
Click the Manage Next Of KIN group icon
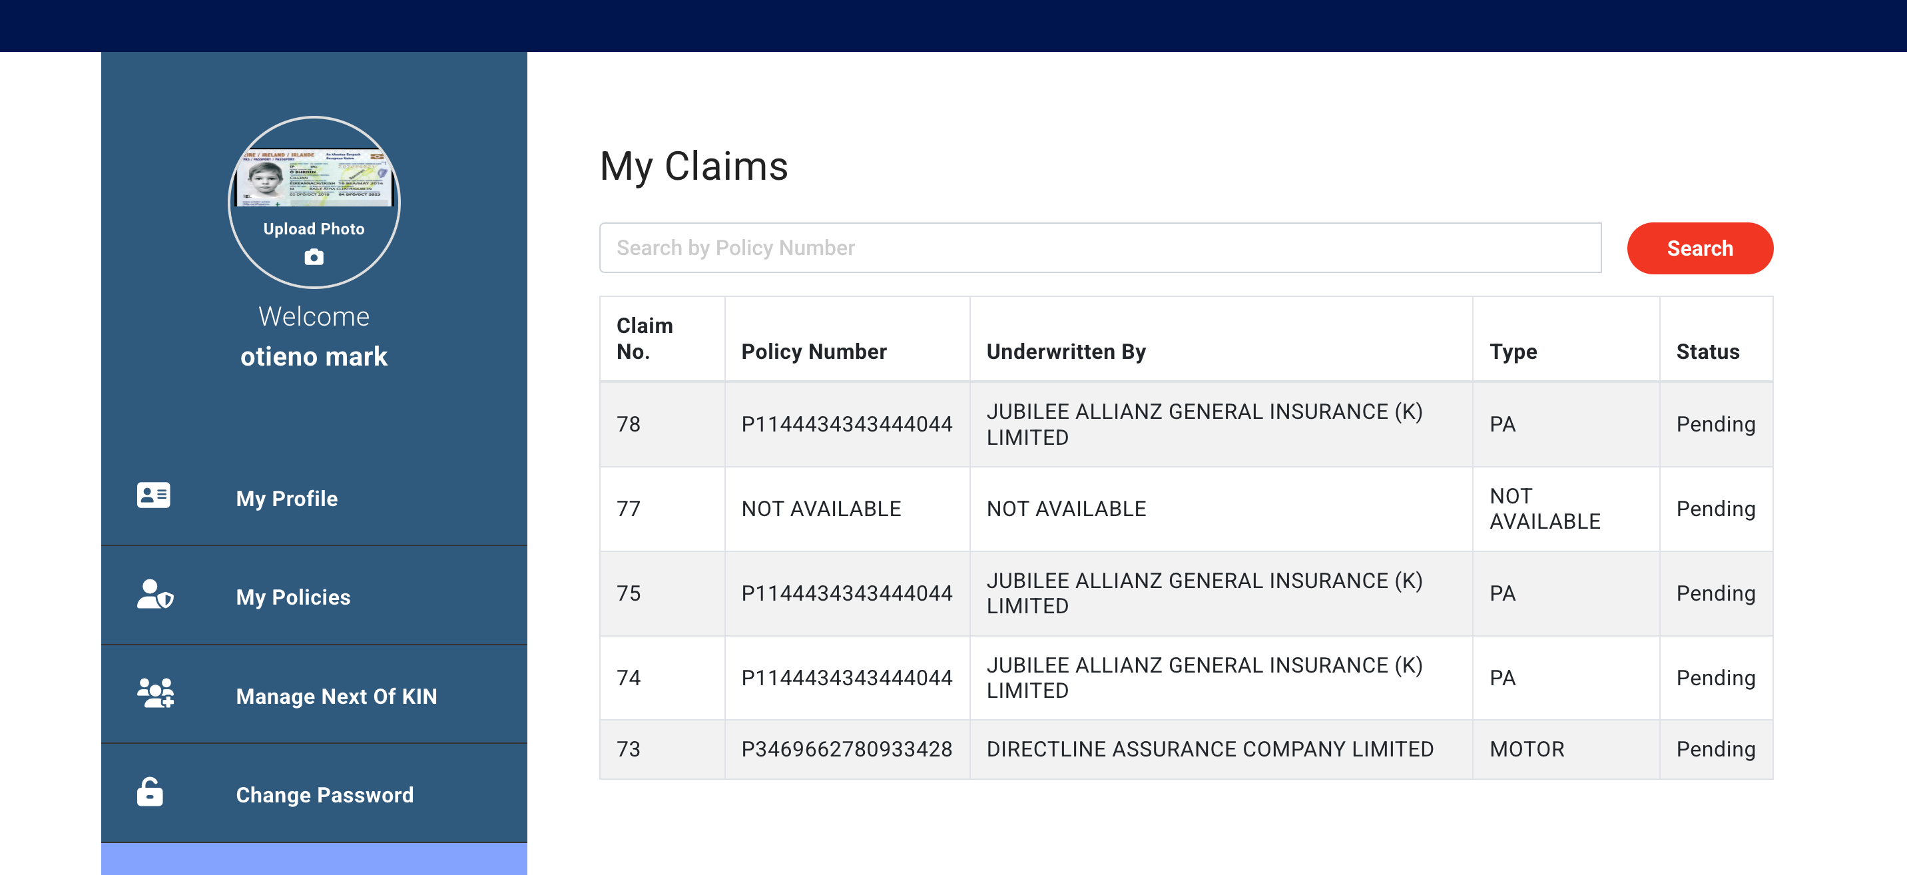tap(155, 694)
